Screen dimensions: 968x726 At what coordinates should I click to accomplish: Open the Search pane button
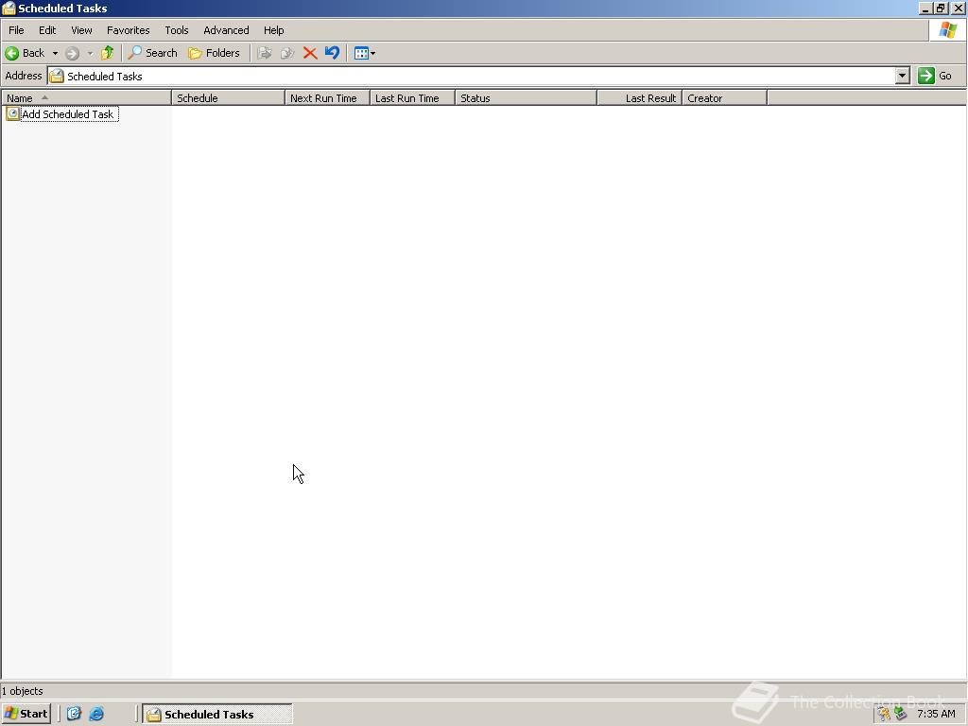click(152, 53)
